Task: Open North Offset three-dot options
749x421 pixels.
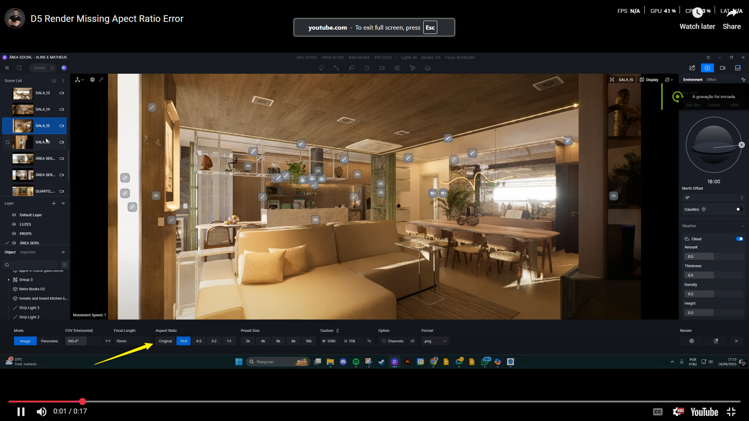Action: pos(742,198)
